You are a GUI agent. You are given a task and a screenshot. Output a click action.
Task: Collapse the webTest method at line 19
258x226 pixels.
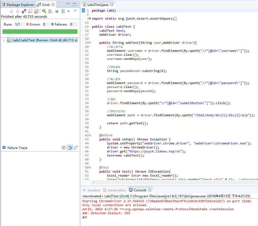click(90, 43)
